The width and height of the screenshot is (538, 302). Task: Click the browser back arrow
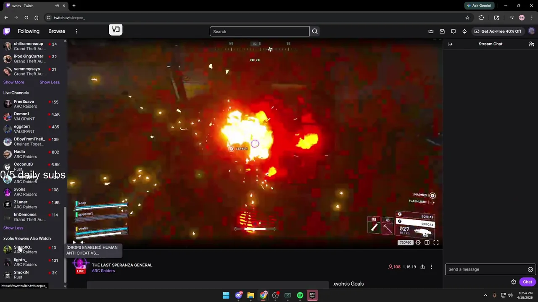[x=6, y=18]
